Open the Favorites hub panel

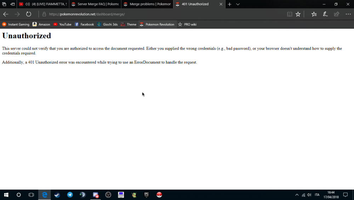314,14
